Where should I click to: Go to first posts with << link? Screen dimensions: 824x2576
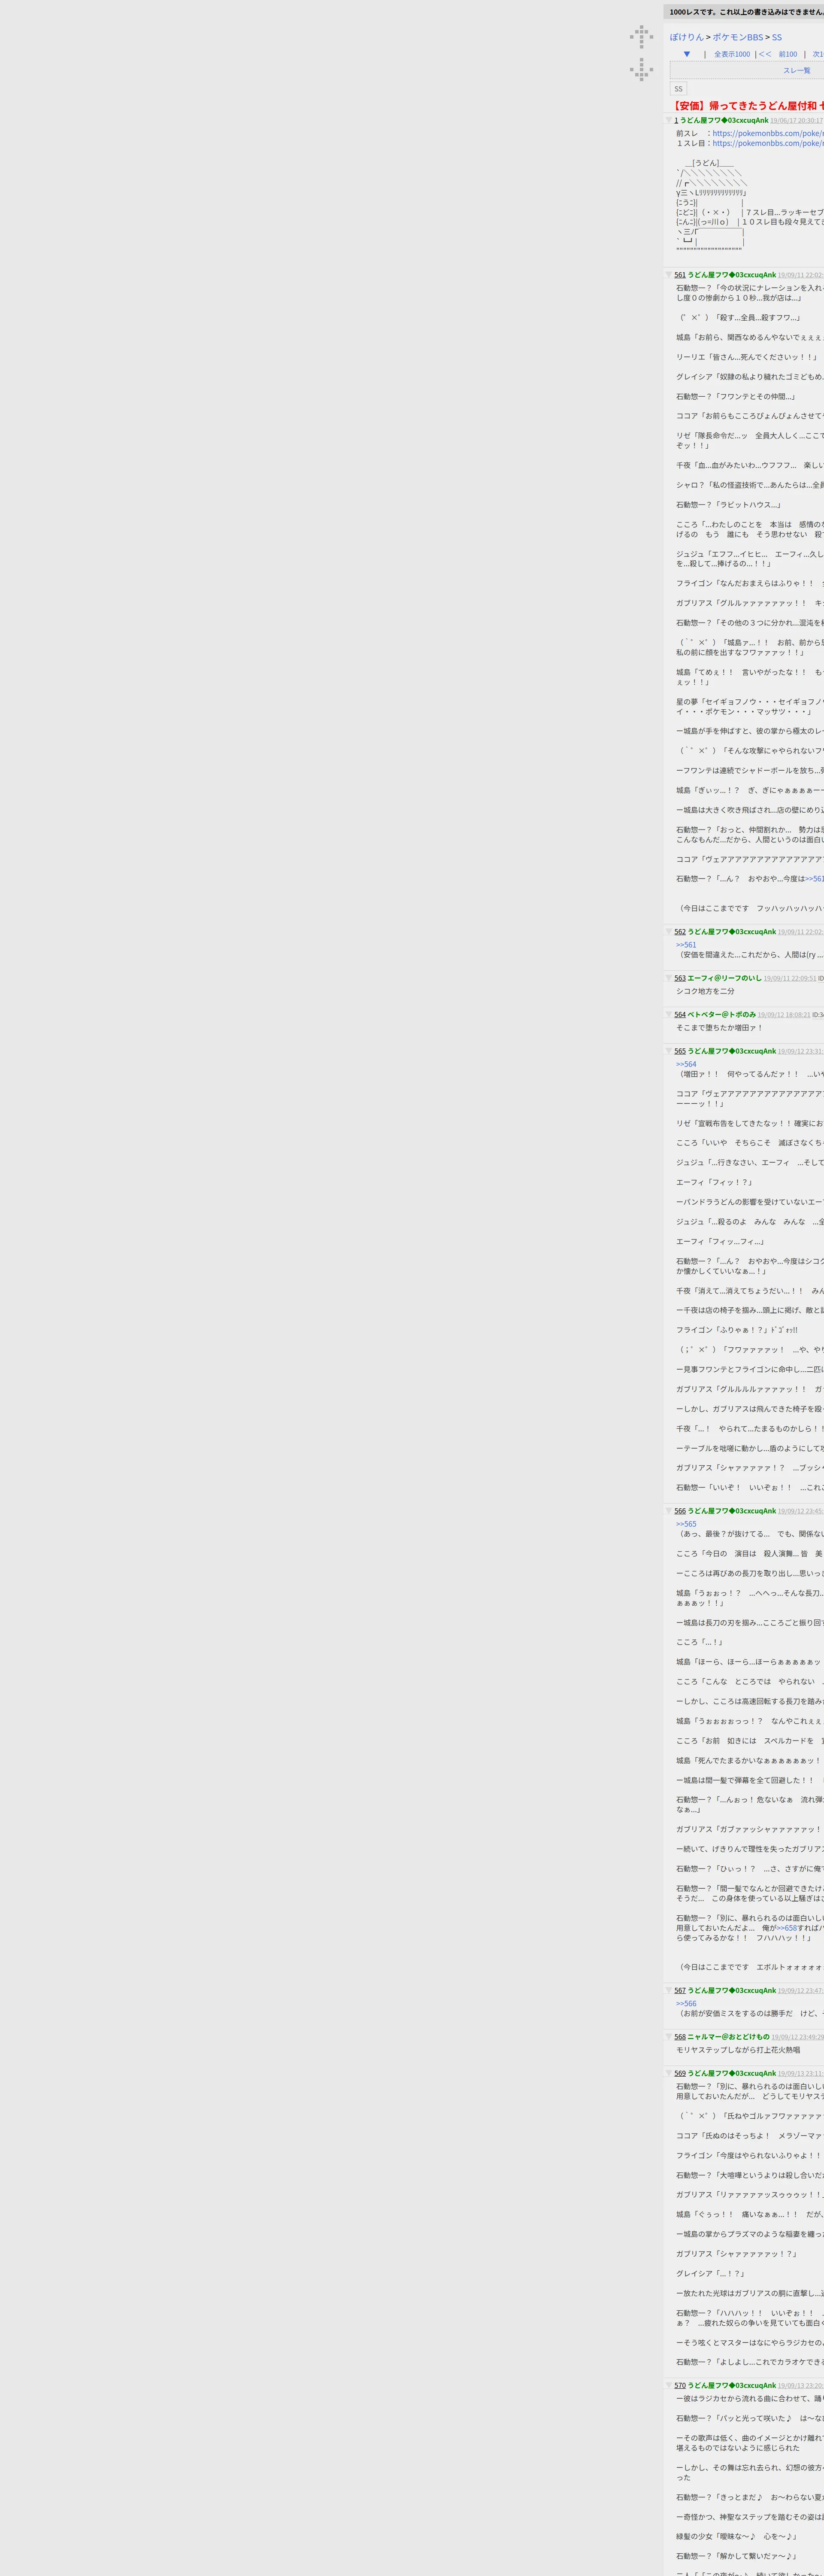(x=765, y=54)
